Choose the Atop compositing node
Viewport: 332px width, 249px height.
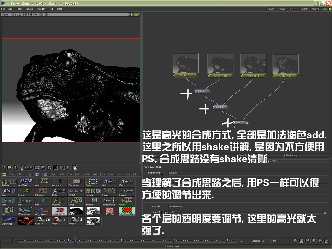point(42,183)
